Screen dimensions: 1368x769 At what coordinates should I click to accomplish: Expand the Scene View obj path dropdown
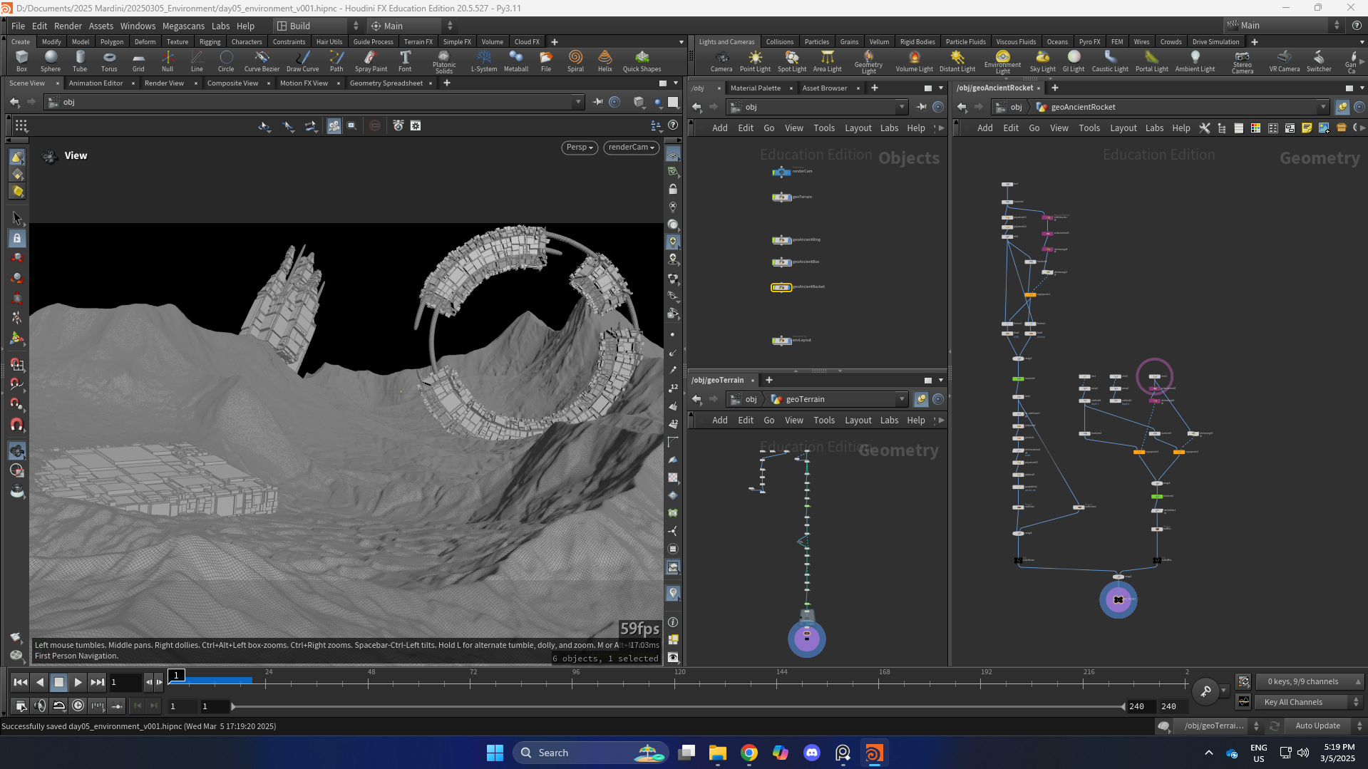[578, 102]
